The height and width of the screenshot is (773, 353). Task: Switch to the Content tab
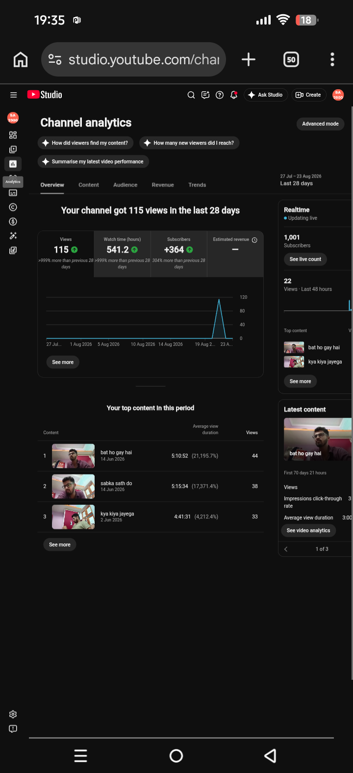click(x=89, y=185)
